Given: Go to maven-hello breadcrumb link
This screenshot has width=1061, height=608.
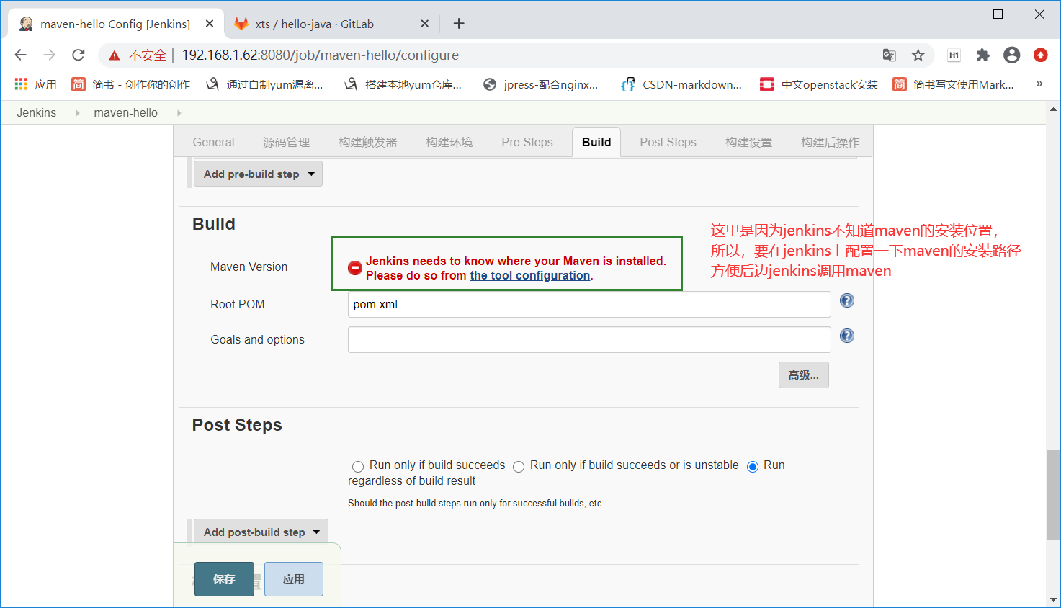Looking at the screenshot, I should click(x=125, y=113).
